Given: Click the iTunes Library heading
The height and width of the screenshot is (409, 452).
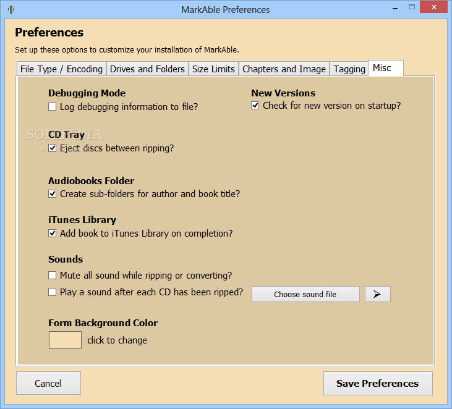Looking at the screenshot, I should click(82, 220).
